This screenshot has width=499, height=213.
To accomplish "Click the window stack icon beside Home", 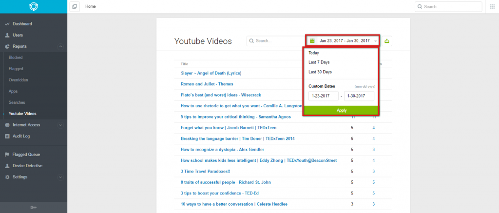I will point(75,6).
